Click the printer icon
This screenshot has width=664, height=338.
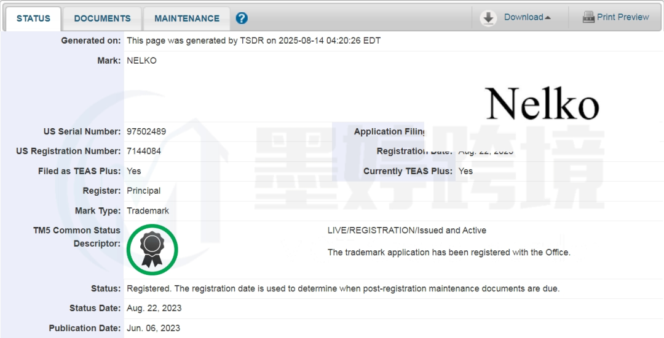pyautogui.click(x=588, y=17)
